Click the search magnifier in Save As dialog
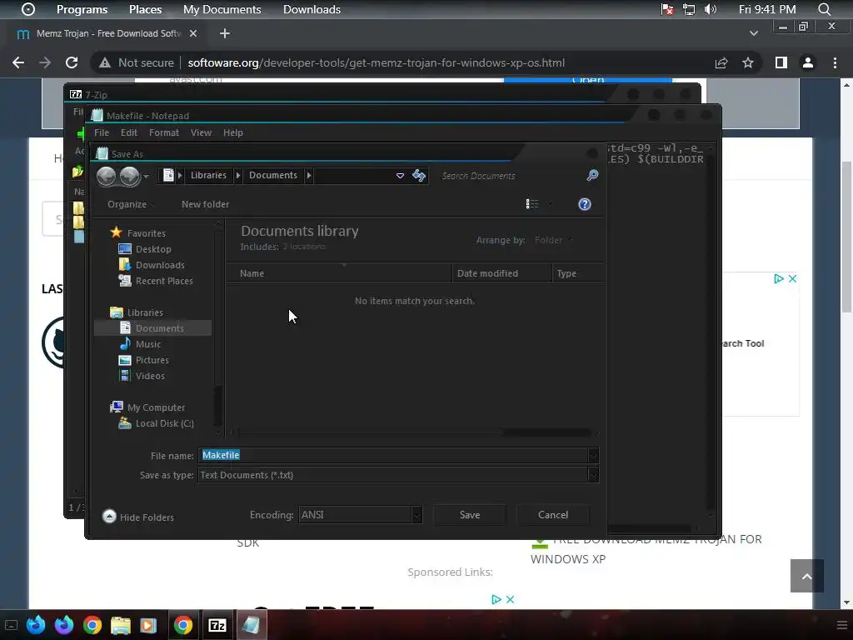The height and width of the screenshot is (640, 853). pyautogui.click(x=592, y=175)
